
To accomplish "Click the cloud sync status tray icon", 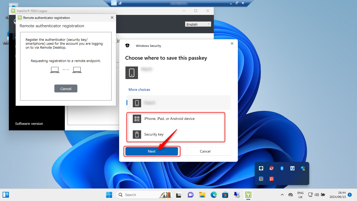I will [290, 195].
